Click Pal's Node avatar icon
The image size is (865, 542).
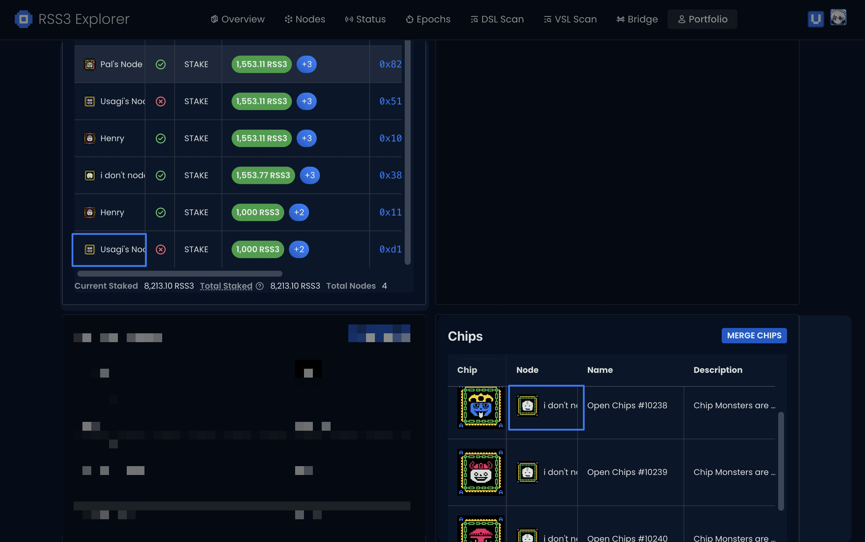click(90, 64)
